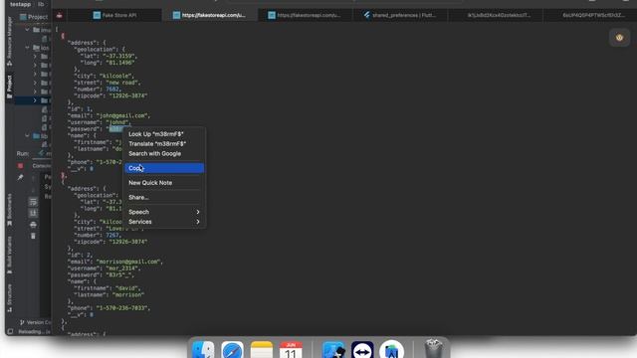Open the Resource Manager side panel
This screenshot has height=358, width=637.
tap(9, 42)
